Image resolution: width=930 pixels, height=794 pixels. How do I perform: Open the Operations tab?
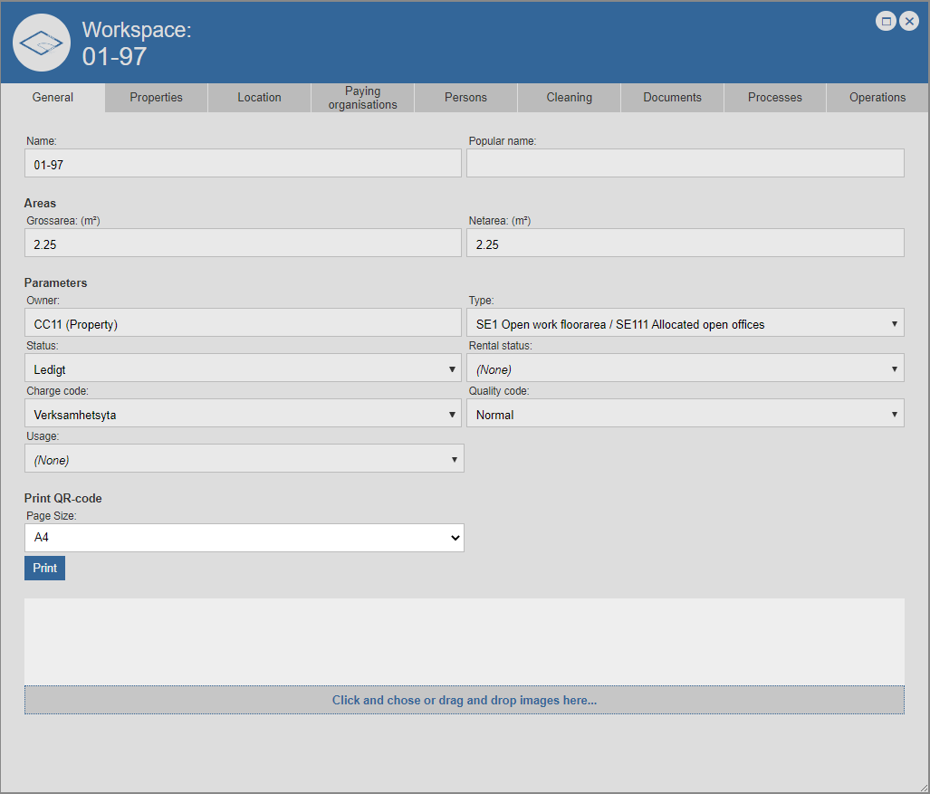tap(877, 97)
